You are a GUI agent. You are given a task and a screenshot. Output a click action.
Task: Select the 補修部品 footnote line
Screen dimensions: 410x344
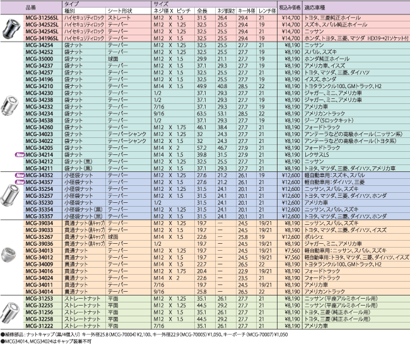click(x=144, y=335)
